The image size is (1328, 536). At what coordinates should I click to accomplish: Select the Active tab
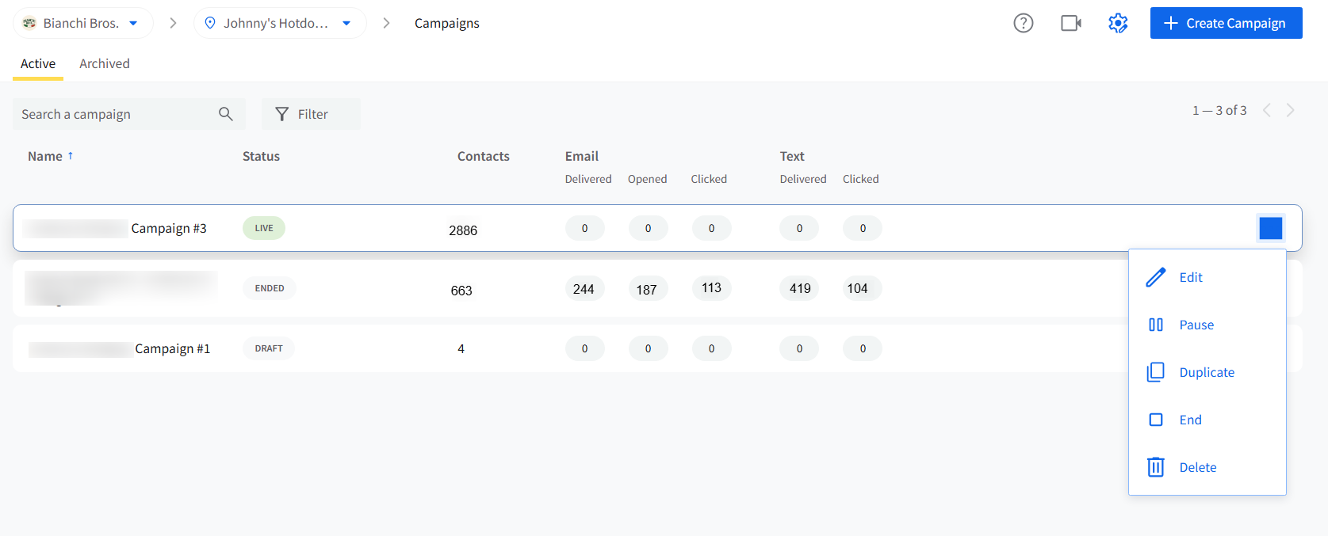(x=38, y=63)
